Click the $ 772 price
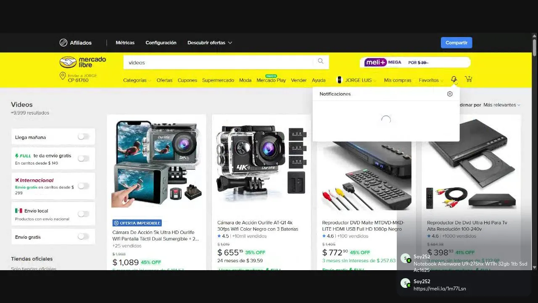Image resolution: width=538 pixels, height=303 pixels. (x=335, y=252)
